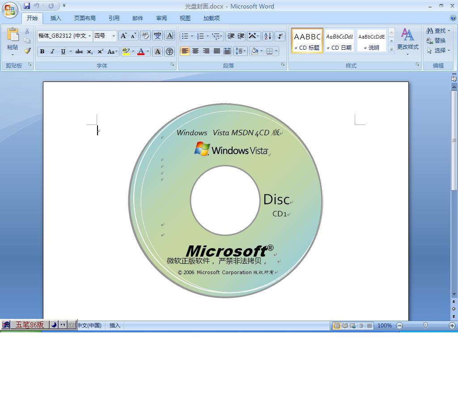The height and width of the screenshot is (417, 458).
Task: Activate the Format Painter brush
Action: click(x=27, y=51)
